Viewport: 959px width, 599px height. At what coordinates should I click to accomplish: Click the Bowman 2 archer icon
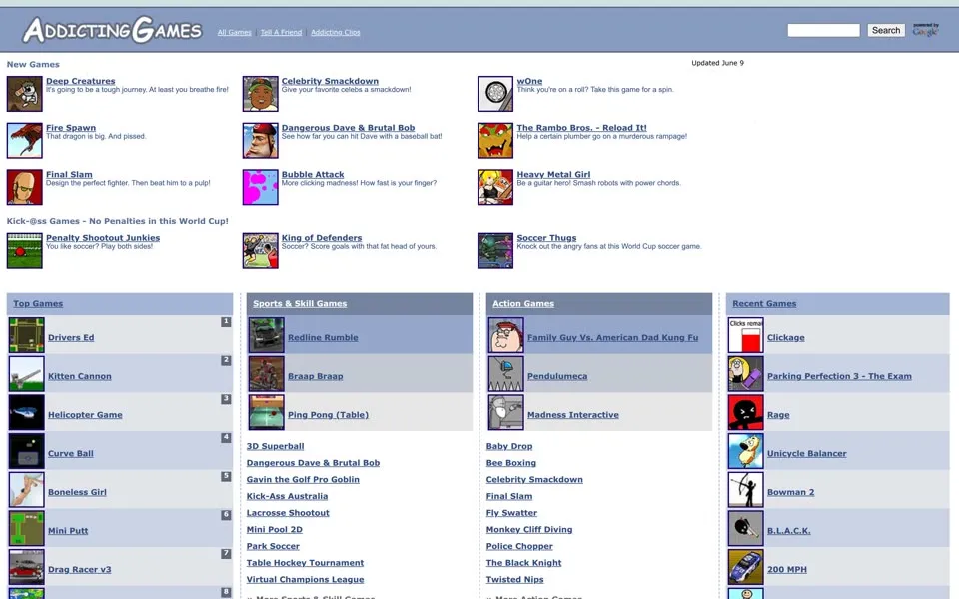coord(745,489)
